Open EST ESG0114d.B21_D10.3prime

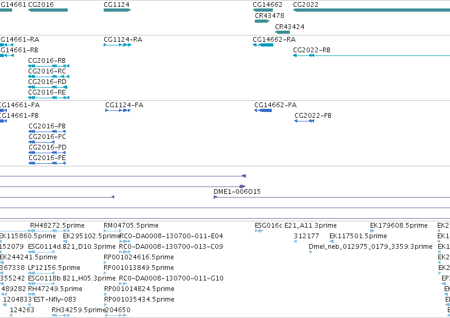pyautogui.click(x=72, y=247)
